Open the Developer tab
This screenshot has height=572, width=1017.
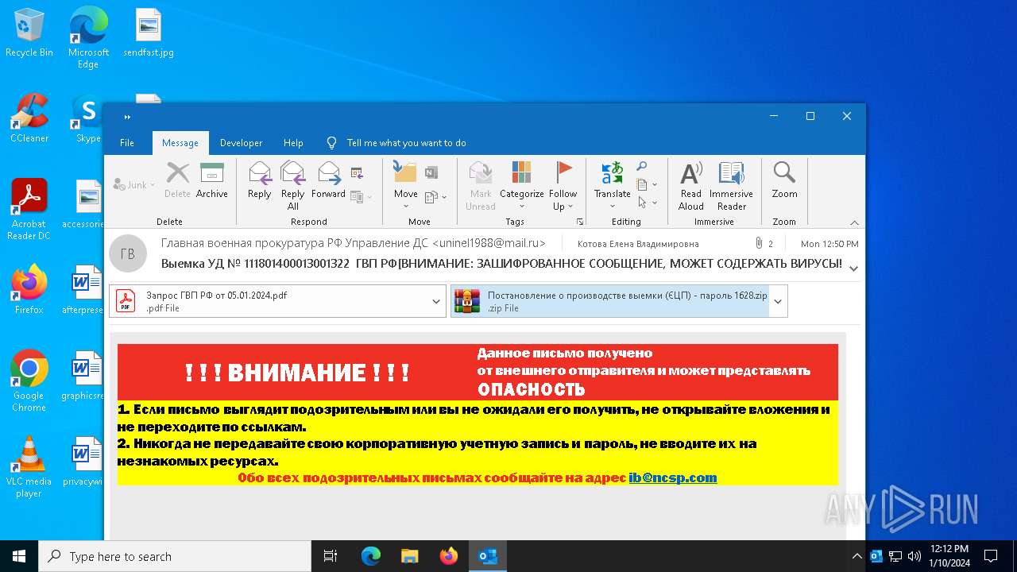coord(241,143)
